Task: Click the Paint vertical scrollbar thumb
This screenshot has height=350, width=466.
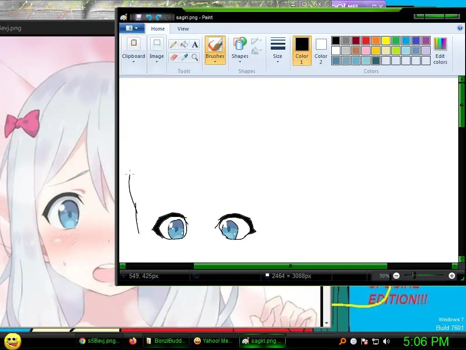Action: click(461, 105)
